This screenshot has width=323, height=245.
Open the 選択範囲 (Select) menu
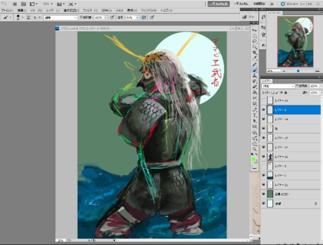(71, 10)
